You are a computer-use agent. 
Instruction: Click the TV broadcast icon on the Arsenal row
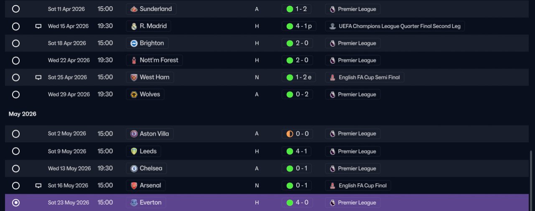[x=38, y=186]
